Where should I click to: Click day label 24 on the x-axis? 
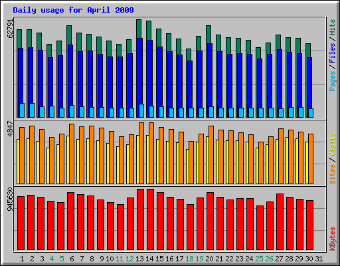249,259
